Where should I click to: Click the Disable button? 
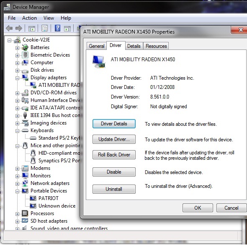(x=114, y=172)
